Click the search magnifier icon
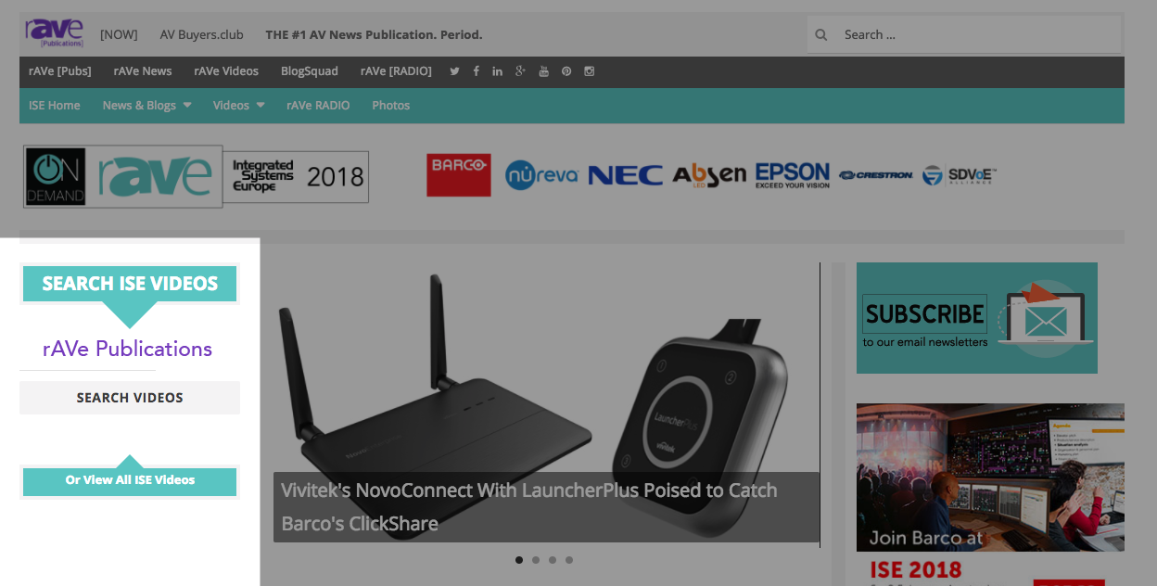The height and width of the screenshot is (586, 1157). tap(821, 35)
